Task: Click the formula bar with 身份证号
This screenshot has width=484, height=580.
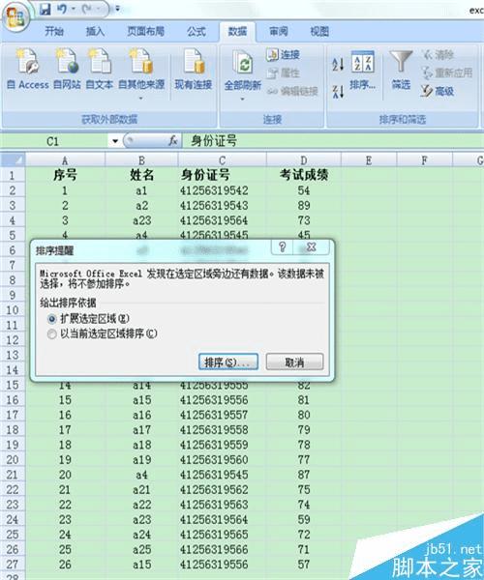Action: [331, 141]
